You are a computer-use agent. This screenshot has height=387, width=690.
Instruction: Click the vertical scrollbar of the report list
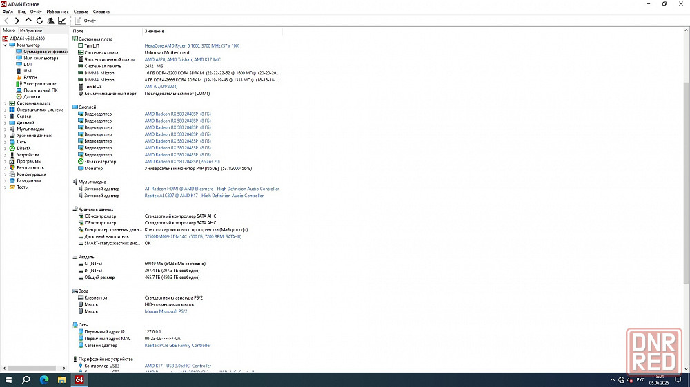pyautogui.click(x=686, y=182)
